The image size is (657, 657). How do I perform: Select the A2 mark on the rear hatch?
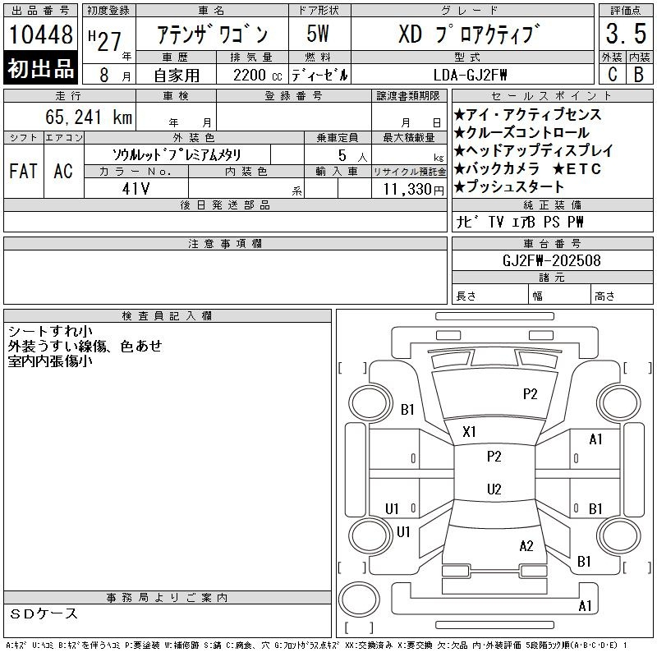coord(526,546)
